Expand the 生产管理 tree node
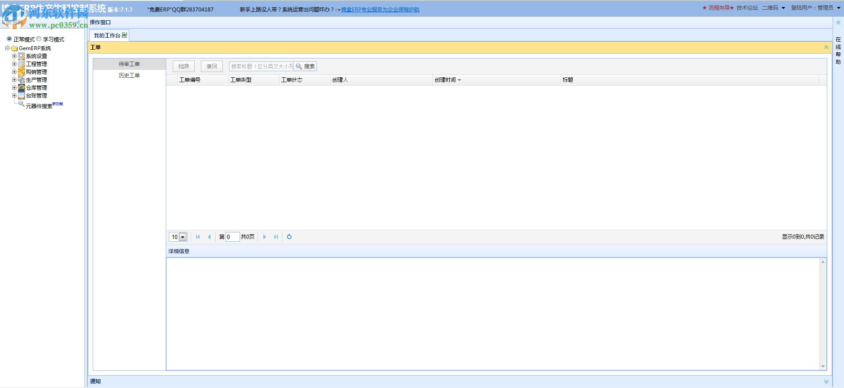Screen dimensions: 844x388 [14, 80]
